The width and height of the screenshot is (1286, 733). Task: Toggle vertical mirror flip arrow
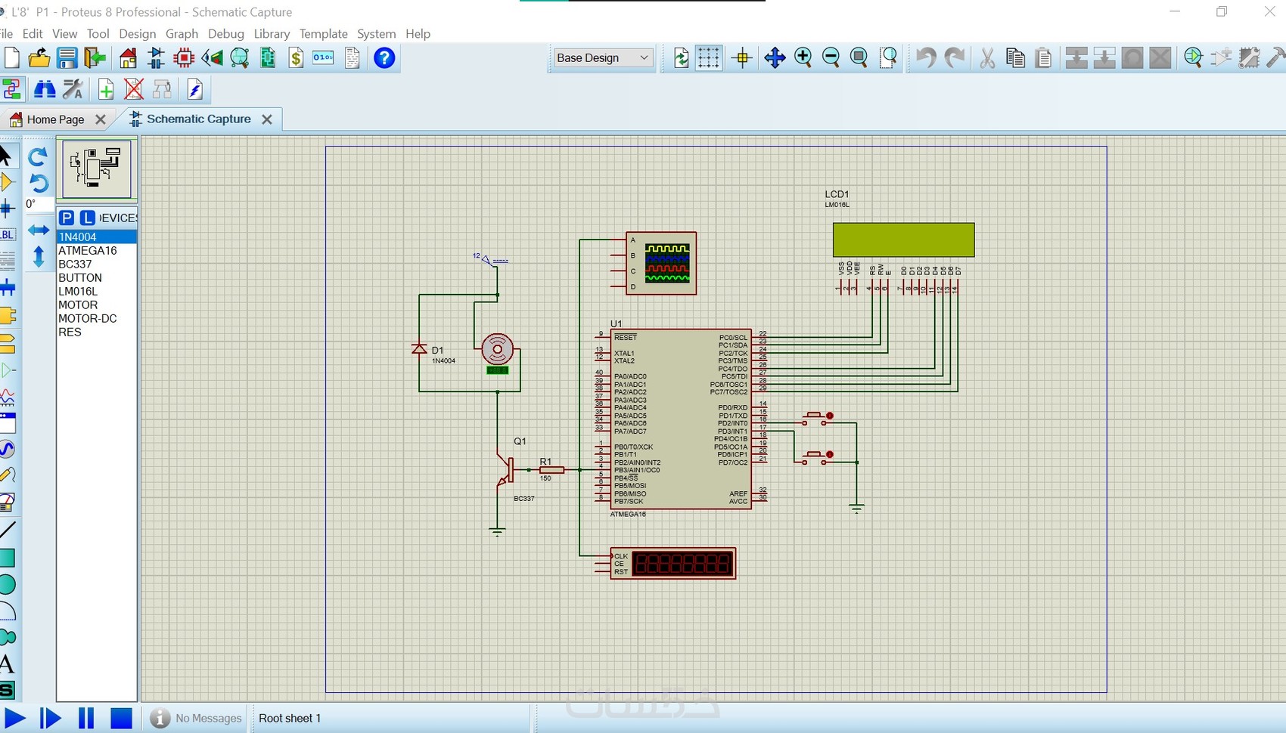(39, 257)
